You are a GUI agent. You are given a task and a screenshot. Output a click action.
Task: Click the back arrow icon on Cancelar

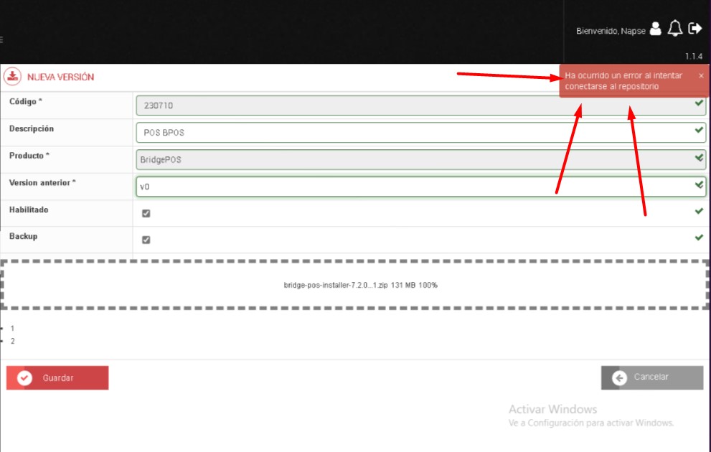[620, 378]
